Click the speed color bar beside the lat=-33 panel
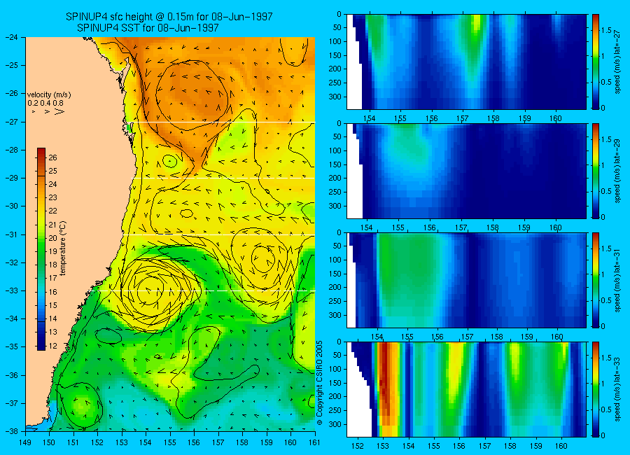The image size is (630, 455). [595, 389]
